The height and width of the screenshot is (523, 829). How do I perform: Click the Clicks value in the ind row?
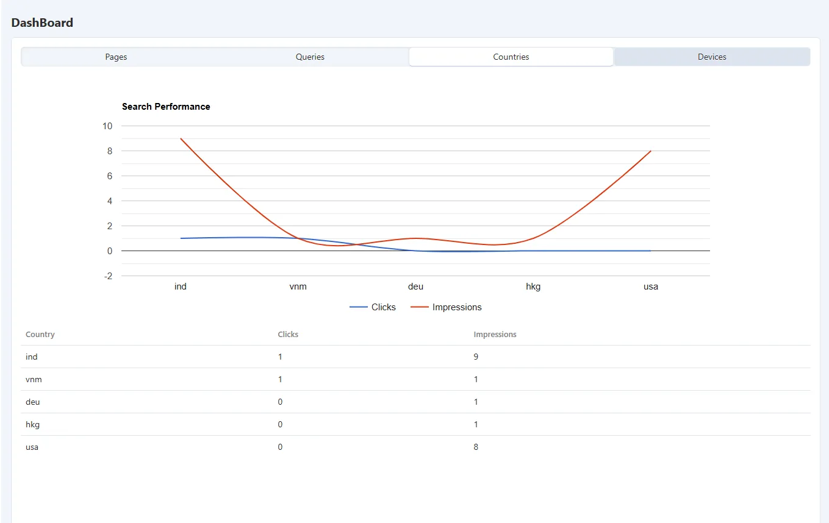280,357
